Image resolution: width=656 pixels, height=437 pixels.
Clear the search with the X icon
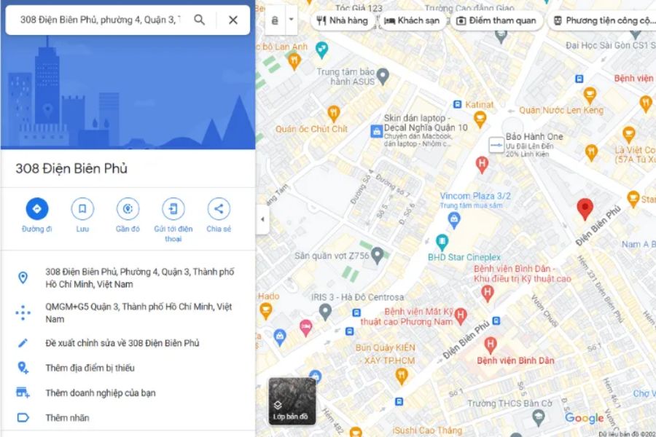[x=233, y=20]
